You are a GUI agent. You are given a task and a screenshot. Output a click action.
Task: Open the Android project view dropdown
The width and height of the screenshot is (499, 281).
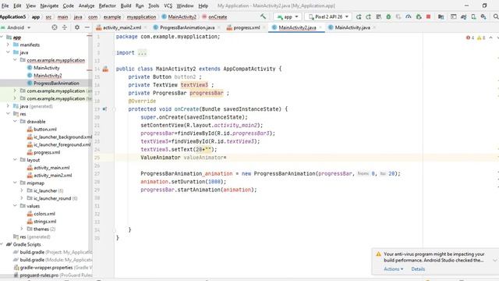(x=16, y=27)
